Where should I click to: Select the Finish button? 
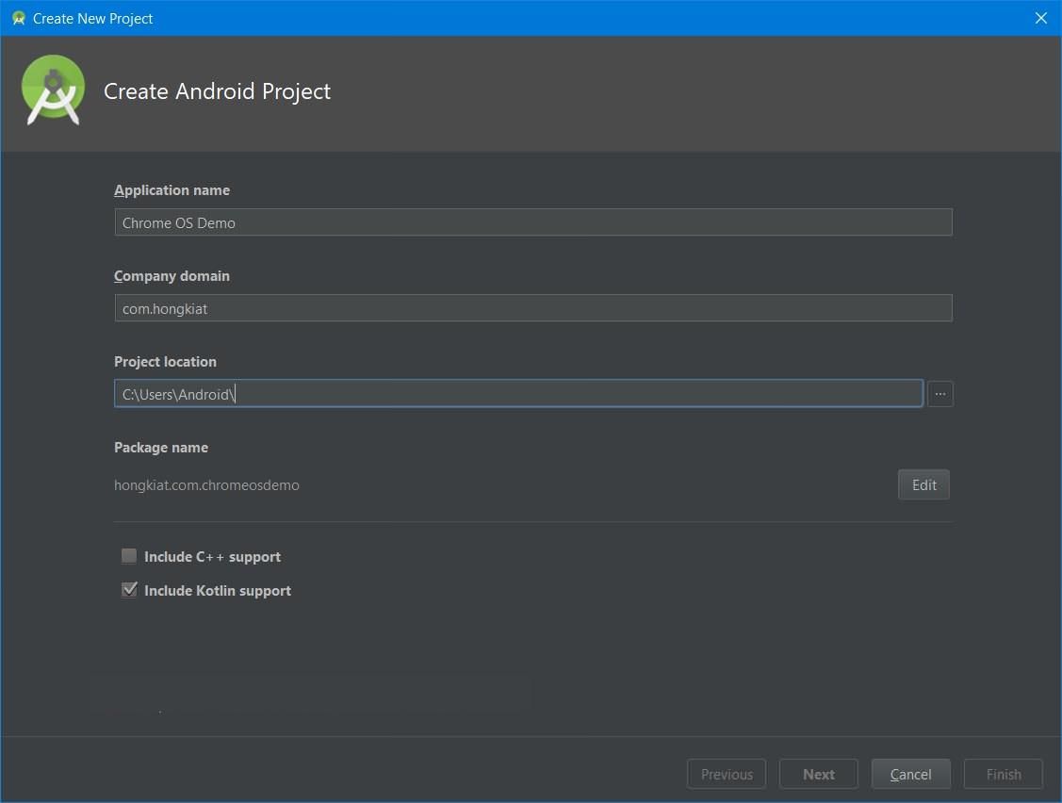(x=1003, y=774)
